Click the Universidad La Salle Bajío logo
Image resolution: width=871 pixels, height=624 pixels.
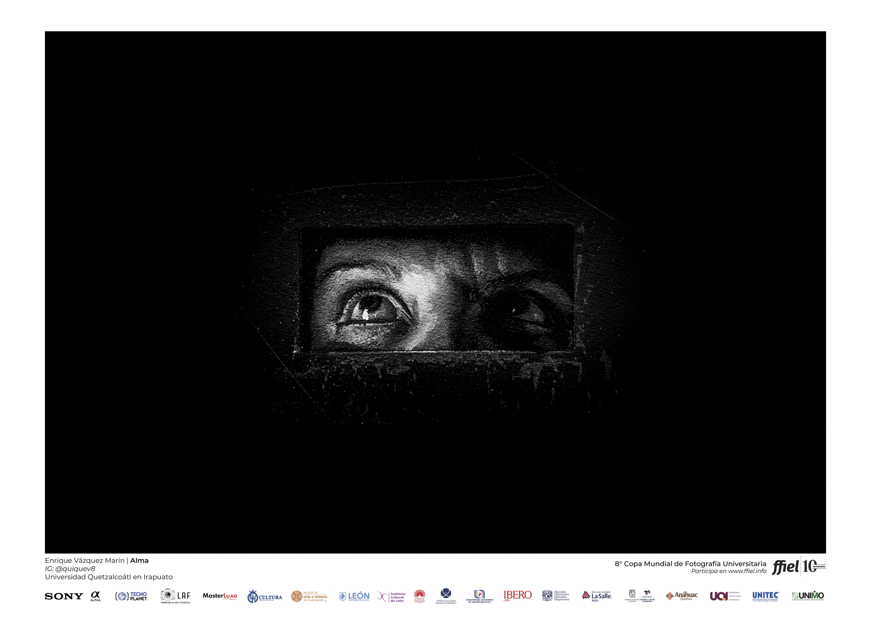[597, 596]
